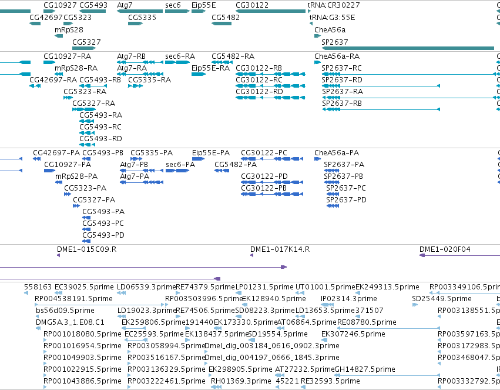Select the Atg7 gene feature
500x390 pixels.
coord(140,11)
